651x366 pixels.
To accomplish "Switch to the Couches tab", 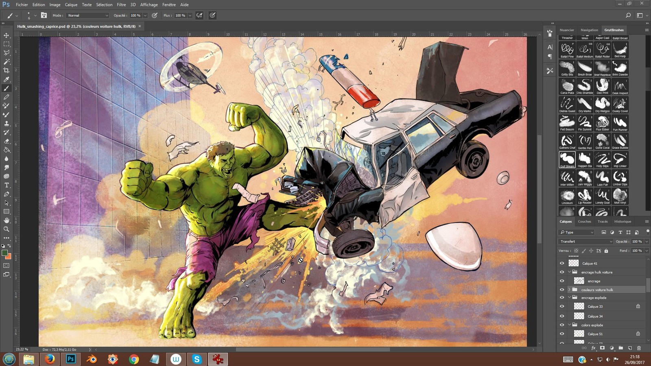I will tap(584, 222).
